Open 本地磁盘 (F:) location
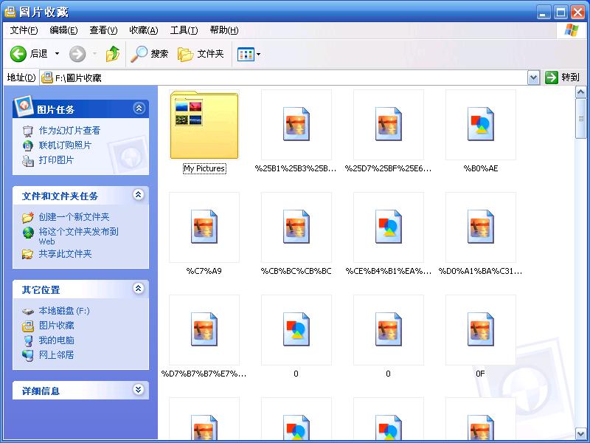The height and width of the screenshot is (443, 590). point(64,311)
